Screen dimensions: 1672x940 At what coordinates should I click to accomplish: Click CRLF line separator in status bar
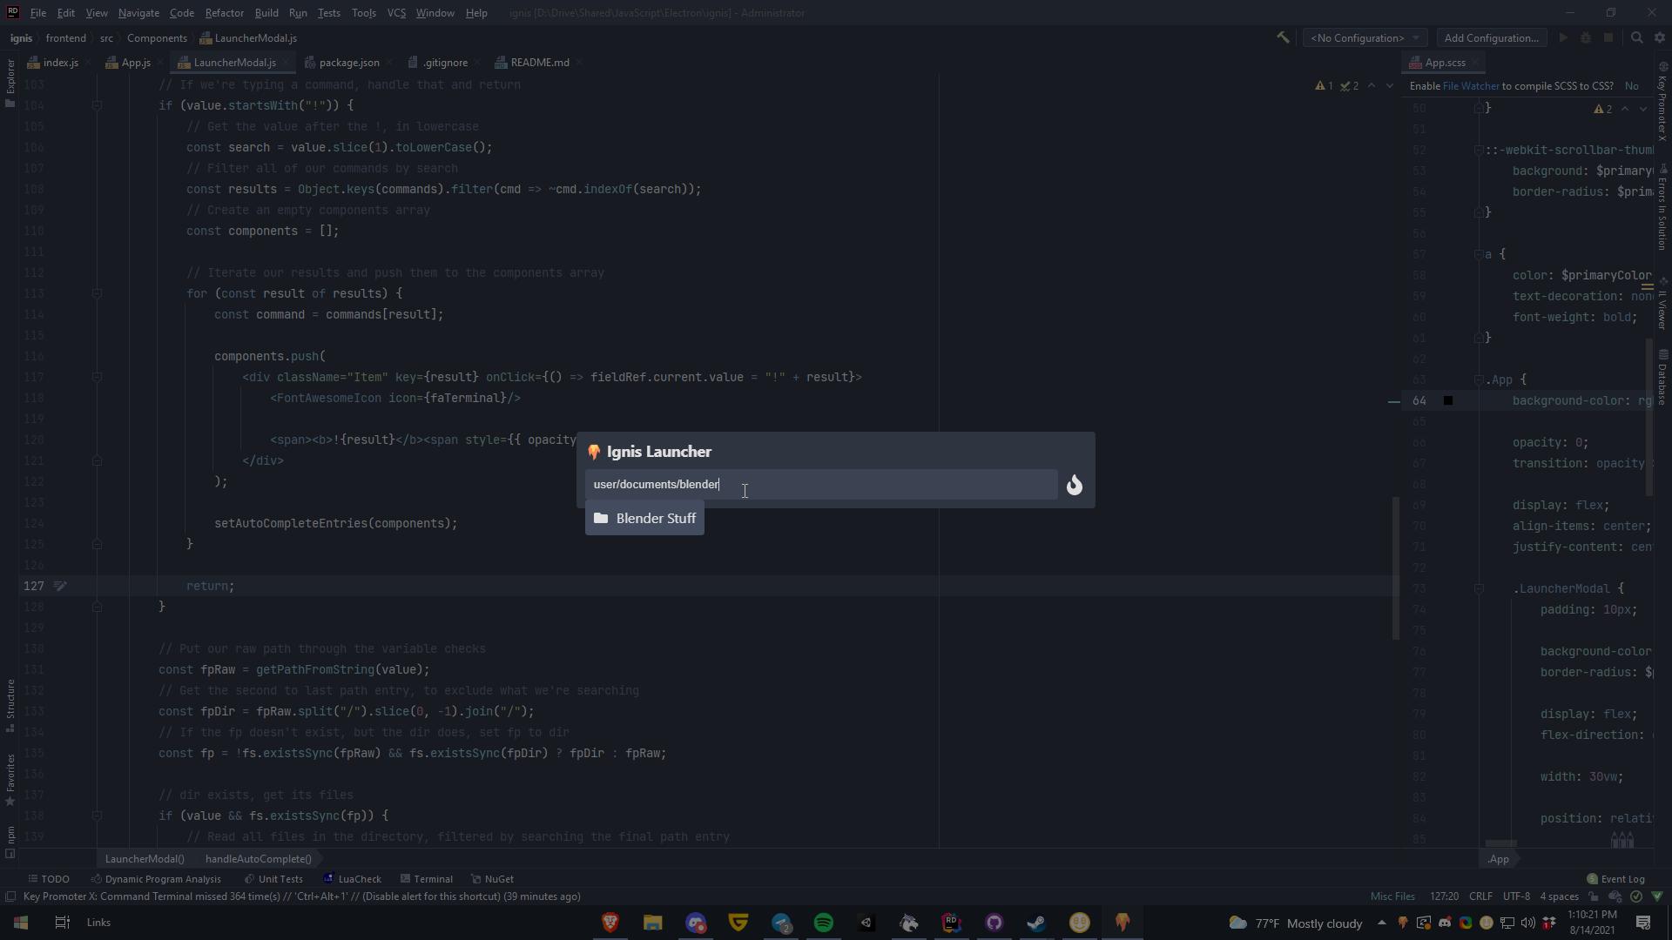coord(1480,896)
